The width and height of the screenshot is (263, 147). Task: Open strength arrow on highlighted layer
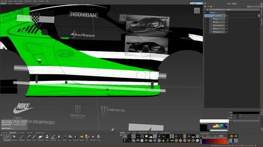(x=259, y=16)
